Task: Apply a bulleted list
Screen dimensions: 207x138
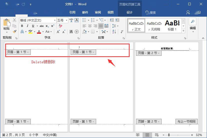Action: coord(84,20)
